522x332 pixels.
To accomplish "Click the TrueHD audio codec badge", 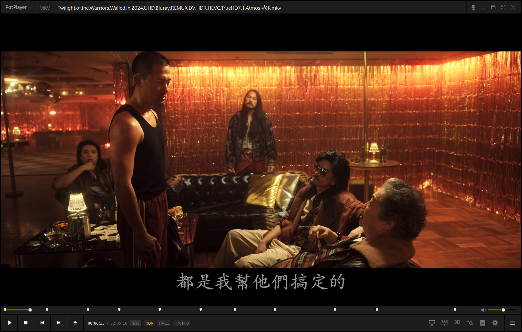I will (x=182, y=323).
